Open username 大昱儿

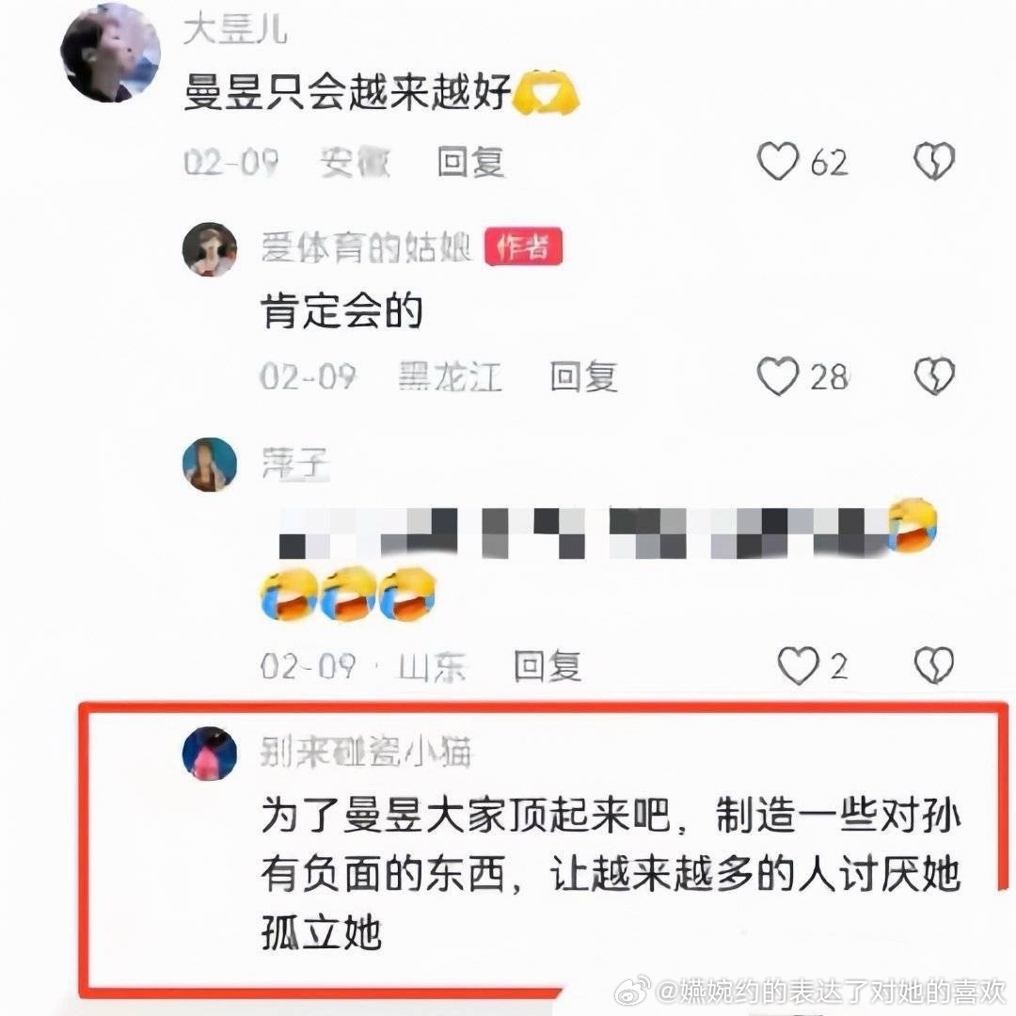235,30
